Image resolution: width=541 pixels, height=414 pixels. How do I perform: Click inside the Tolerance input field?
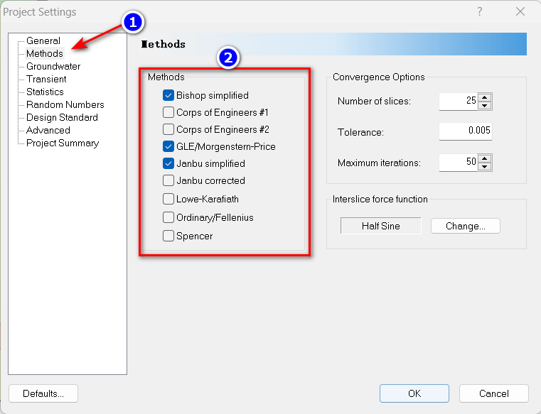click(465, 132)
